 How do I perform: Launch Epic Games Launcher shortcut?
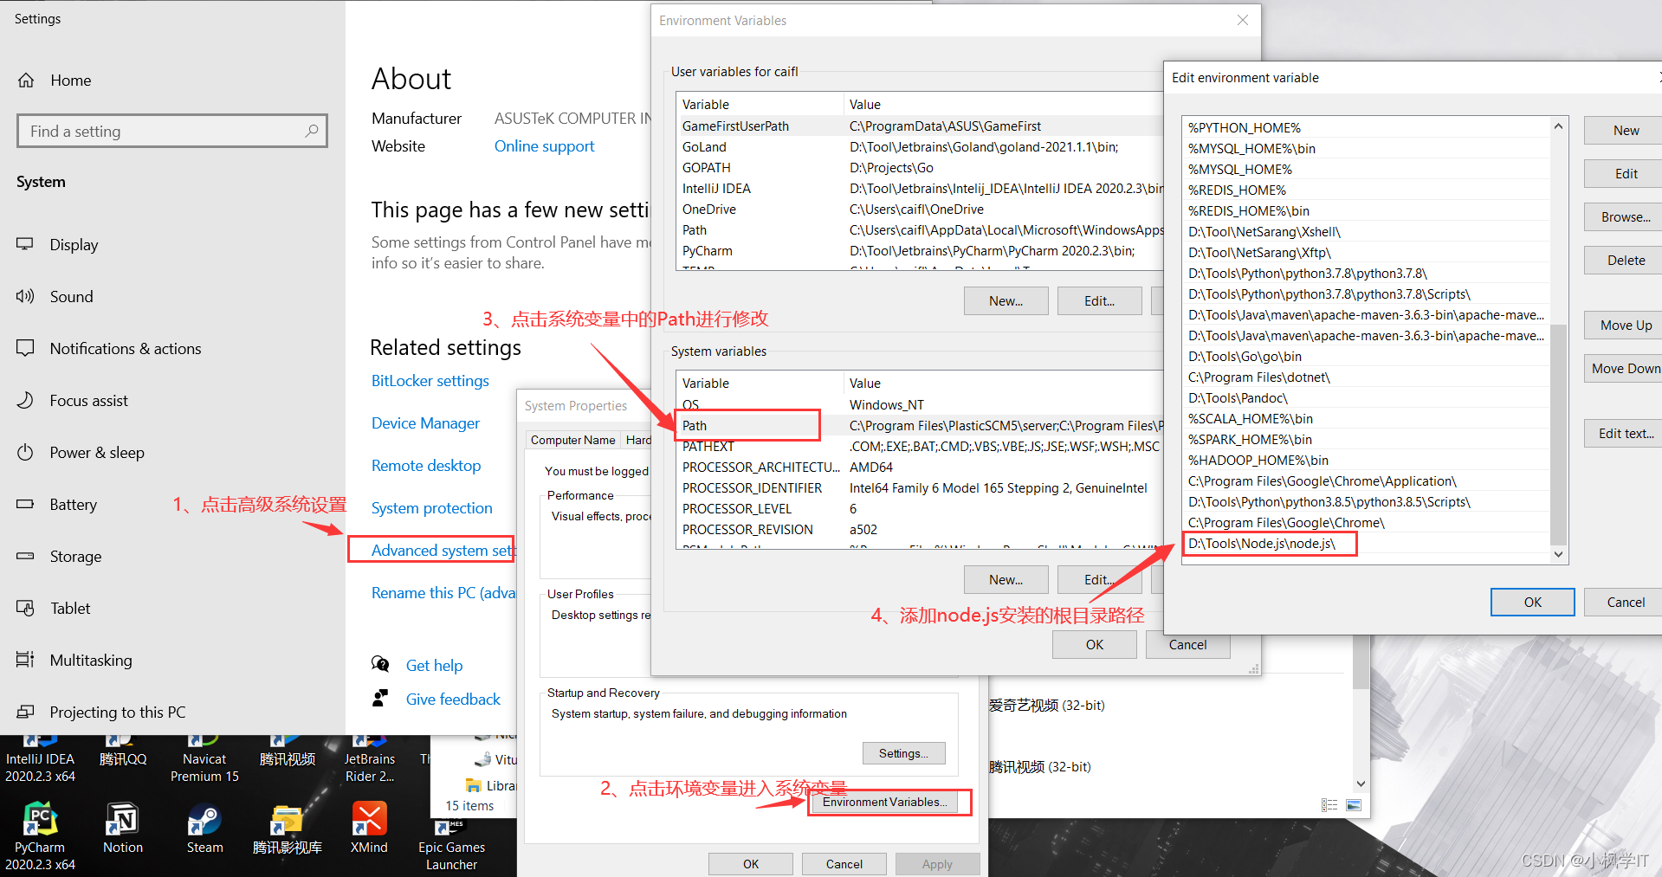tap(451, 844)
